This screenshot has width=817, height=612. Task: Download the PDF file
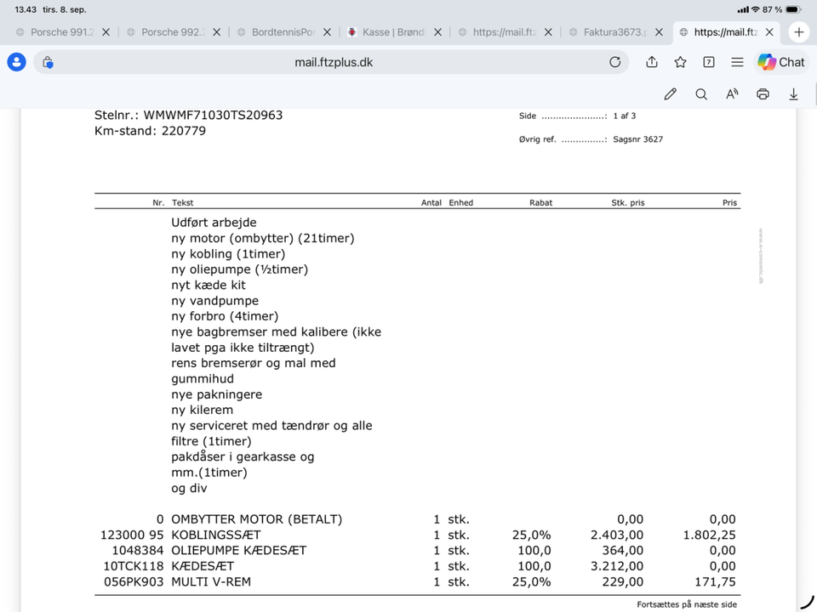(x=793, y=94)
